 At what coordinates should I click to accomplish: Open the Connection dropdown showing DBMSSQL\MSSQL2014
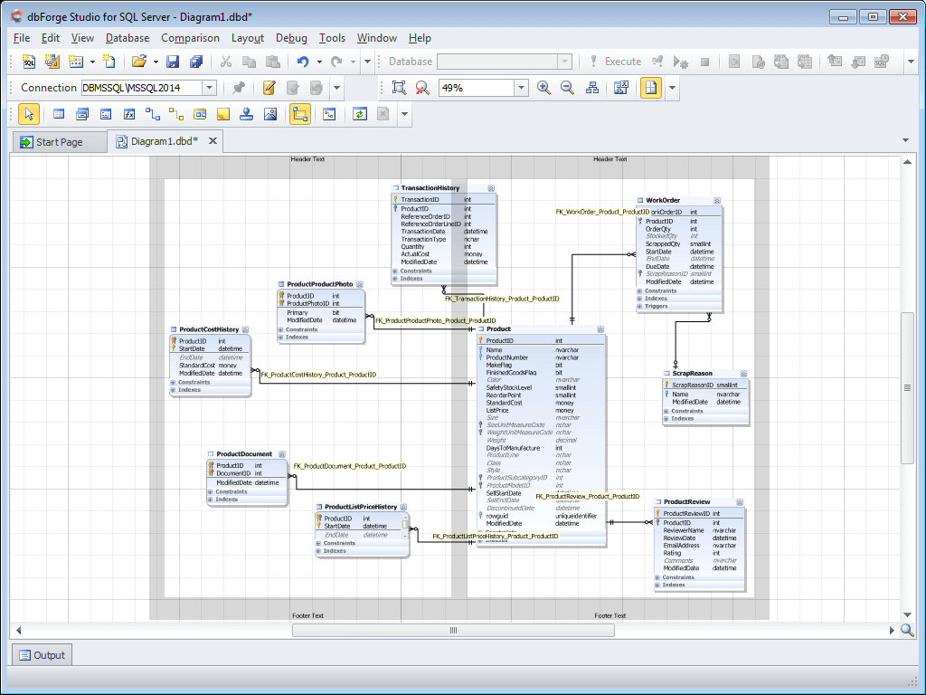pos(210,88)
